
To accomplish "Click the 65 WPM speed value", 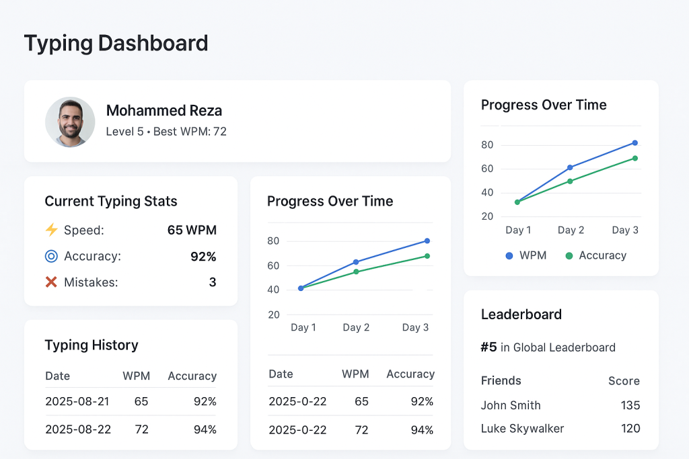I will tap(192, 230).
